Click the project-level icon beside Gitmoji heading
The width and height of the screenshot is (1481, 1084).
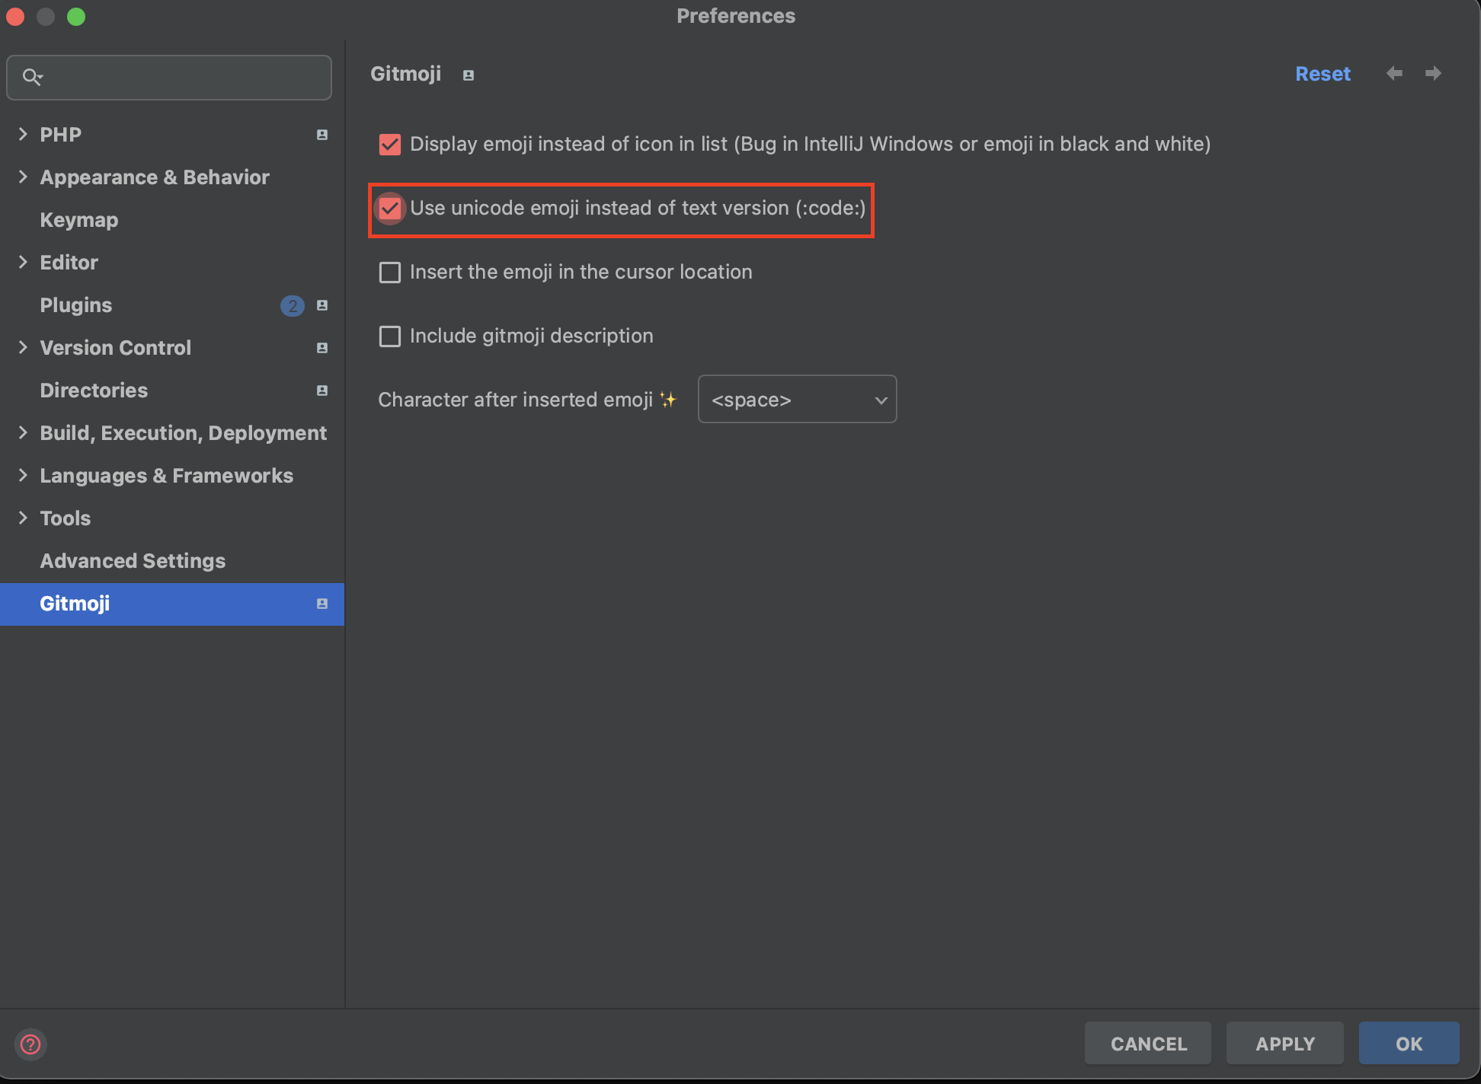click(469, 75)
